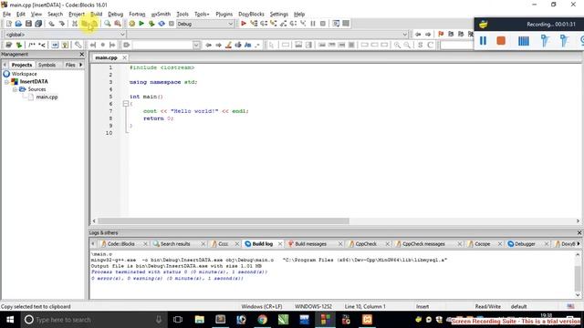Switch to the Debugger log tab
This screenshot has width=584, height=328.
tap(525, 244)
